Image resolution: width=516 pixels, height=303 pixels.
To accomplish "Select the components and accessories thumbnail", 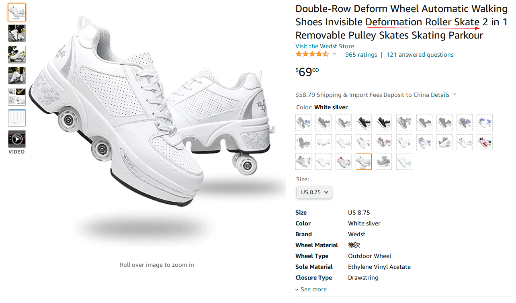I will pyautogui.click(x=17, y=97).
